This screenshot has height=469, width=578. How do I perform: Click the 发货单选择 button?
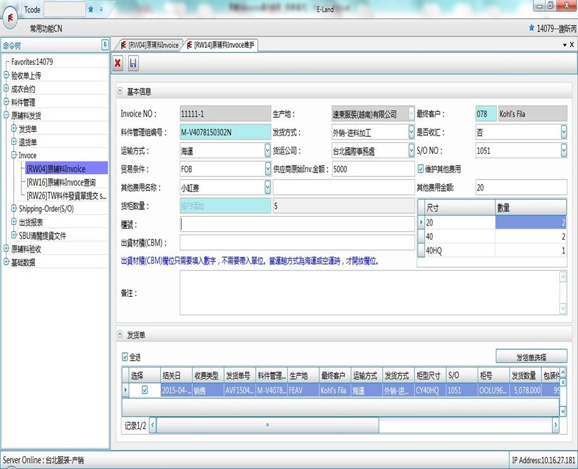click(531, 357)
